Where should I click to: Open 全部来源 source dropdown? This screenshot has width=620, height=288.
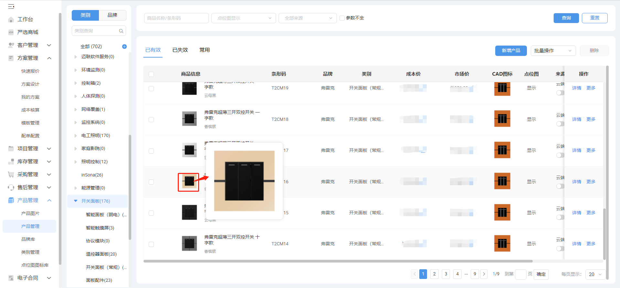tap(307, 18)
